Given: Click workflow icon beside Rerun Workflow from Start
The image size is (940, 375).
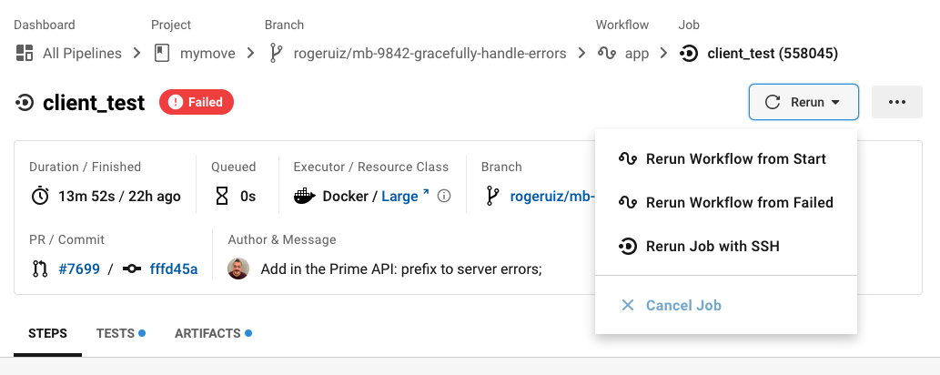Looking at the screenshot, I should [627, 159].
